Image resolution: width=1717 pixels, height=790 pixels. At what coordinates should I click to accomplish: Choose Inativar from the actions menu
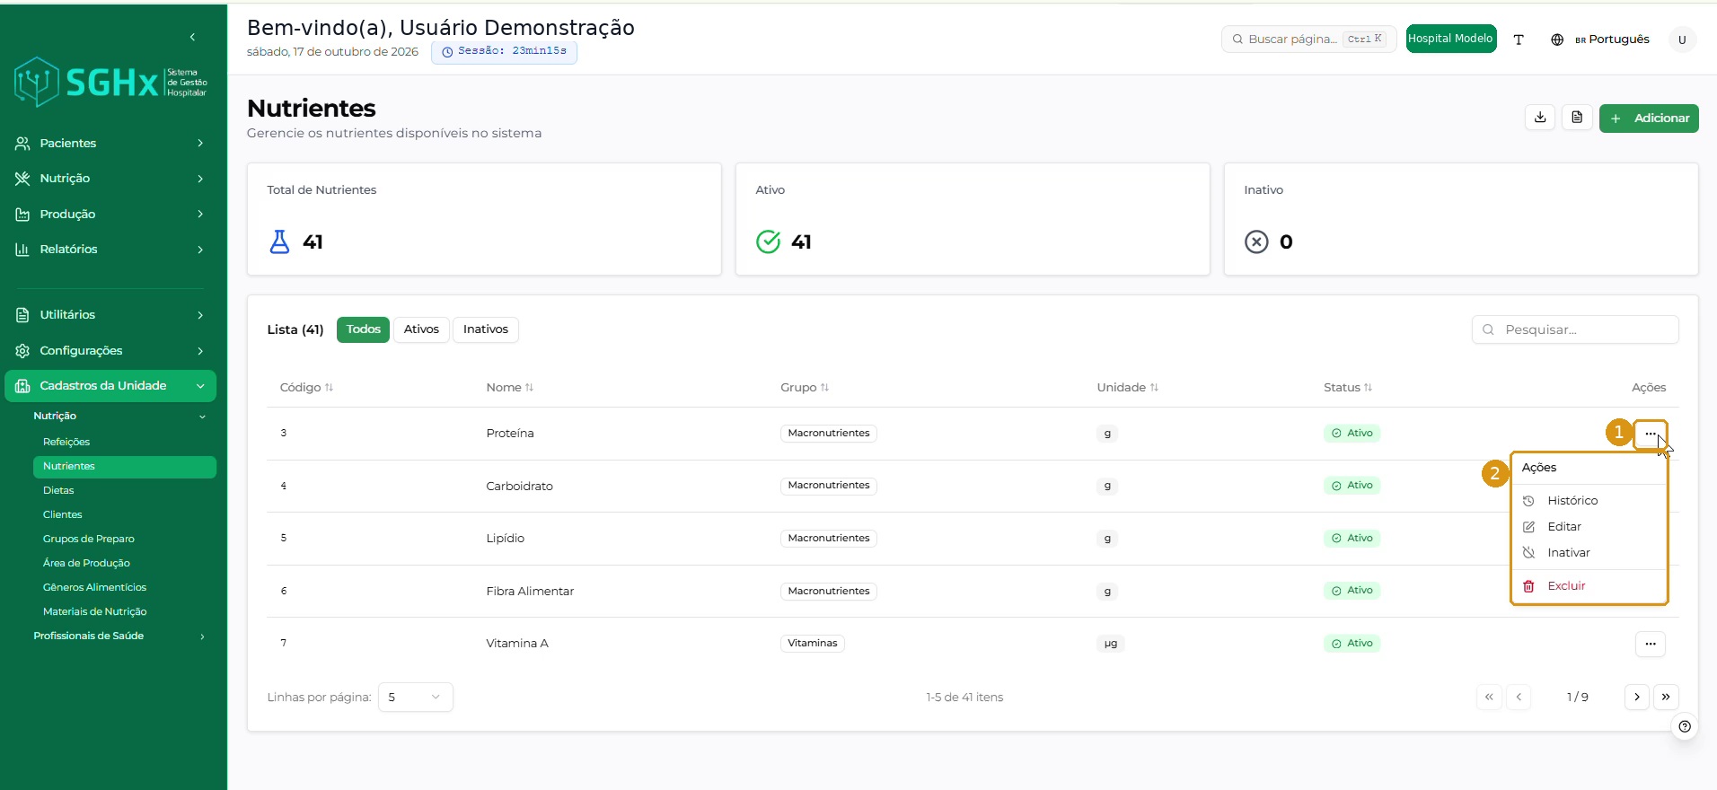point(1589,553)
